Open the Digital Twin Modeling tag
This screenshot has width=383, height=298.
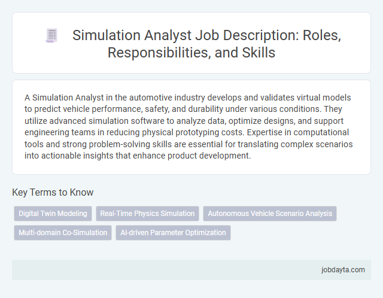click(x=53, y=214)
